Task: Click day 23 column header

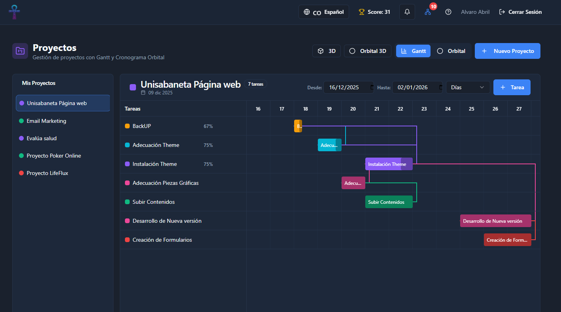Action: pyautogui.click(x=424, y=109)
